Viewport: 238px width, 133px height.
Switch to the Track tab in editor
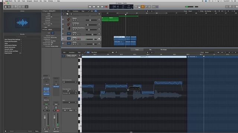click(137, 50)
